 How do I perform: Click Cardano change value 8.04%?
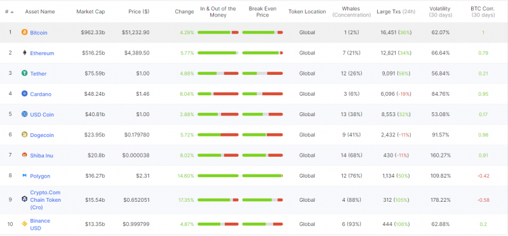click(x=187, y=94)
